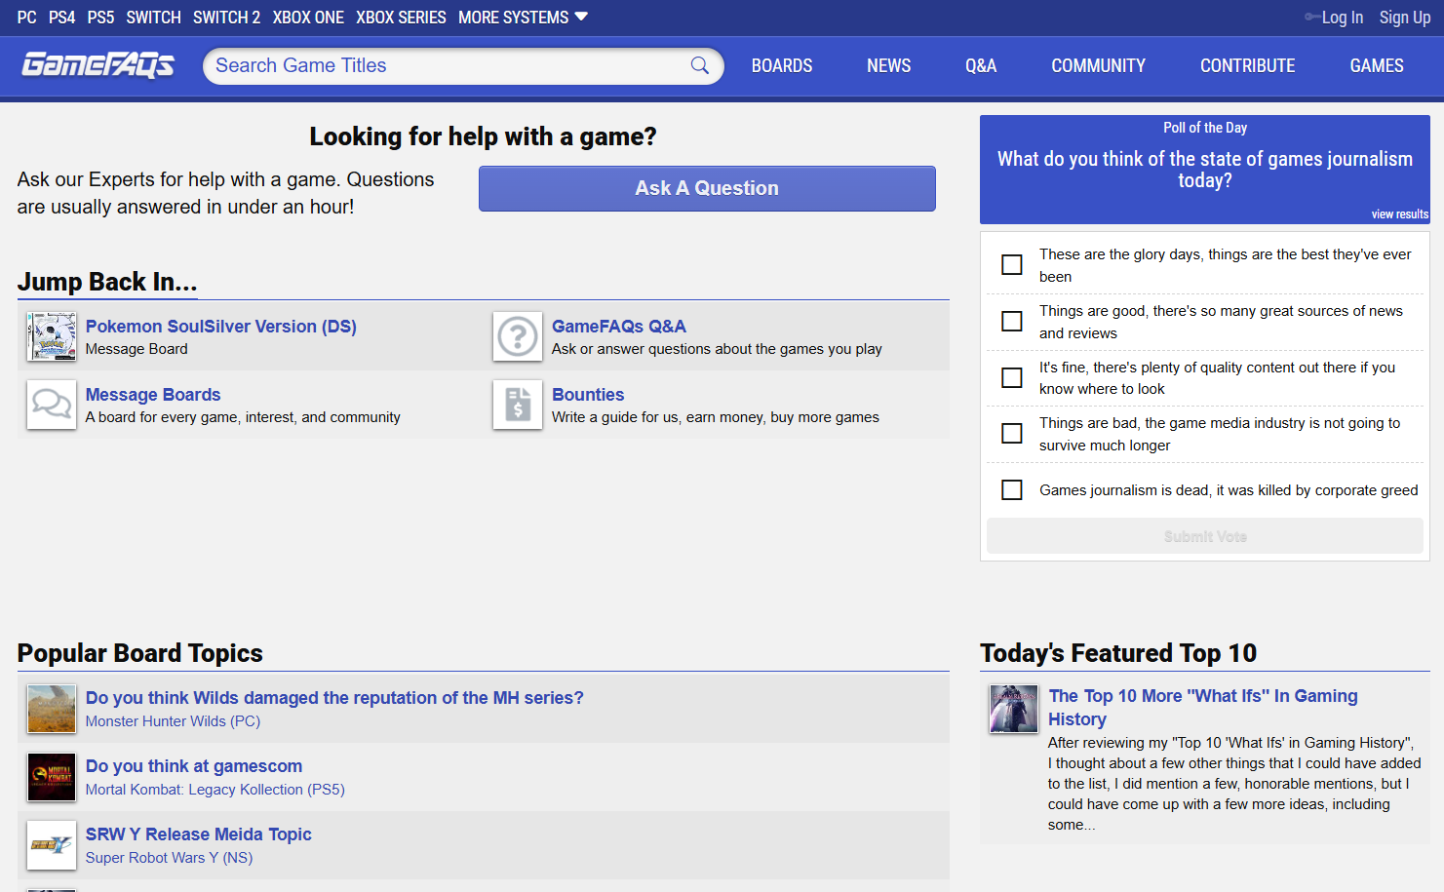Click the Ask A Question button

[707, 188]
